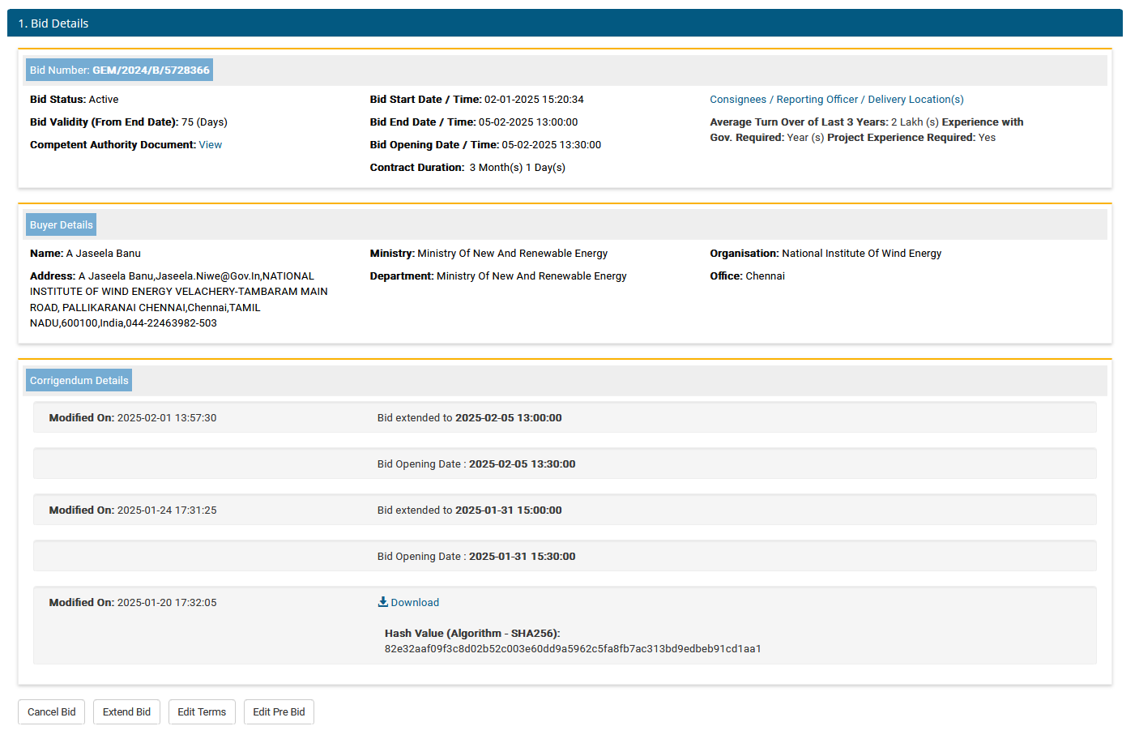Open Consignees / Reporting Officer / Delivery Locations link
Image resolution: width=1139 pixels, height=739 pixels.
pyautogui.click(x=836, y=100)
